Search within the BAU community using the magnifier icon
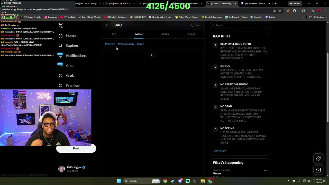This screenshot has width=329, height=185. (191, 25)
